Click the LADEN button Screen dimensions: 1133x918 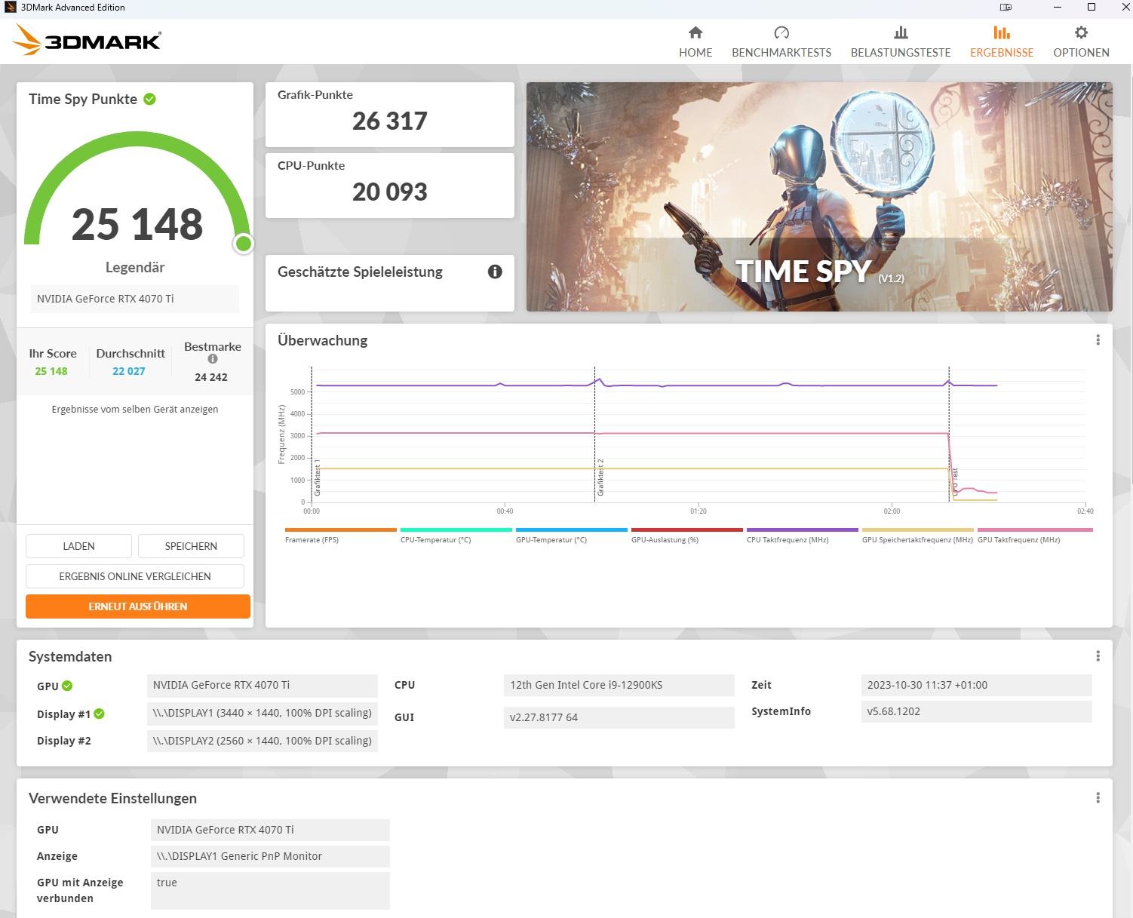[x=78, y=546]
